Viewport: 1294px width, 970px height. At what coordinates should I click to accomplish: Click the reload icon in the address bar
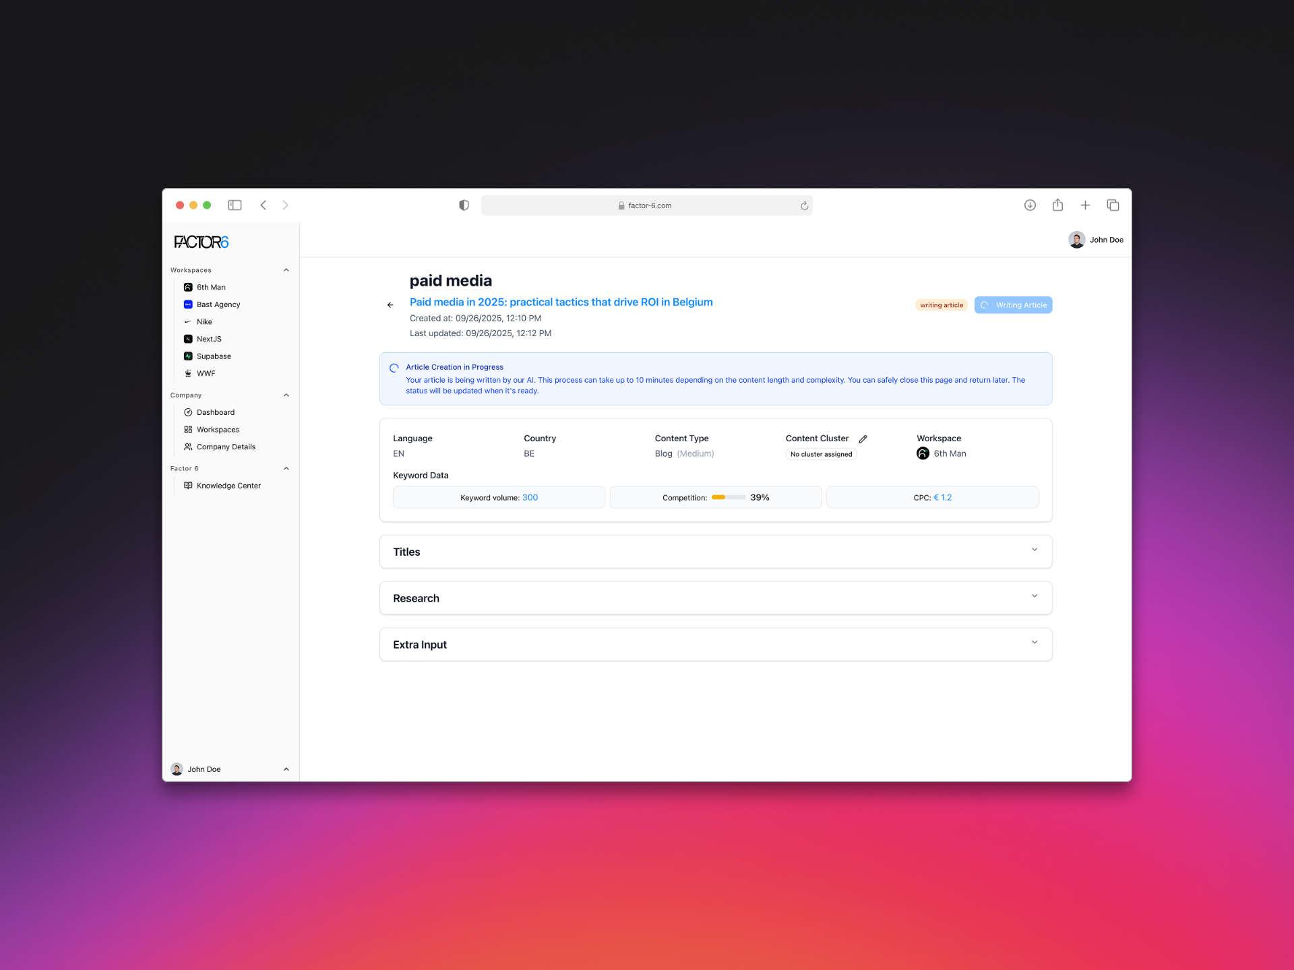(x=804, y=206)
